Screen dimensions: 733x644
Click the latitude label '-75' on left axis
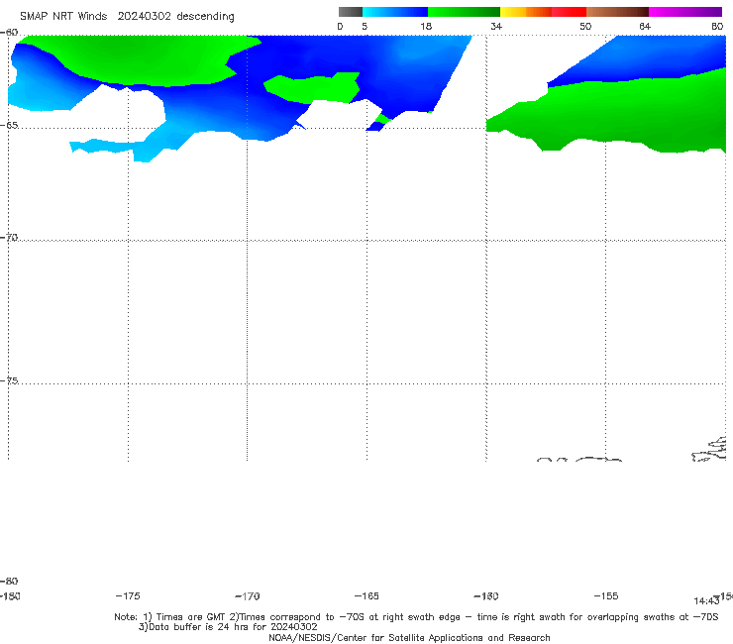tap(9, 380)
